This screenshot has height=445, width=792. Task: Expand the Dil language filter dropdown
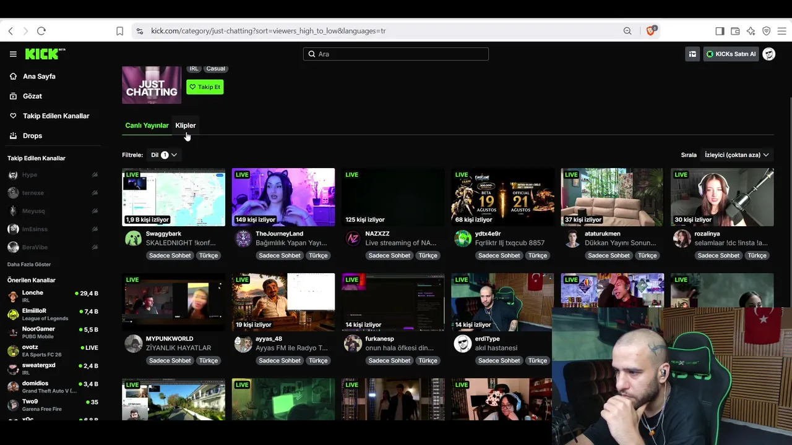[x=163, y=155]
